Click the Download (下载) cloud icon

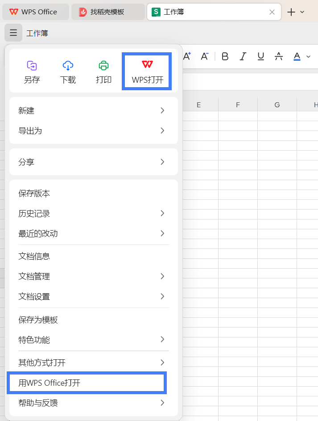(68, 66)
